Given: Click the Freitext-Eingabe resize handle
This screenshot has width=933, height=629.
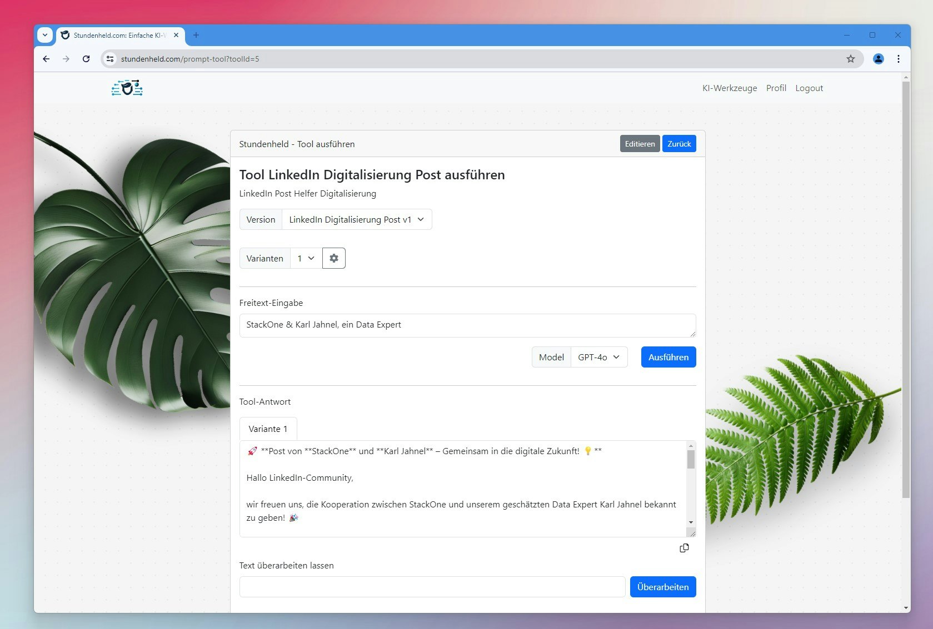Looking at the screenshot, I should (692, 333).
